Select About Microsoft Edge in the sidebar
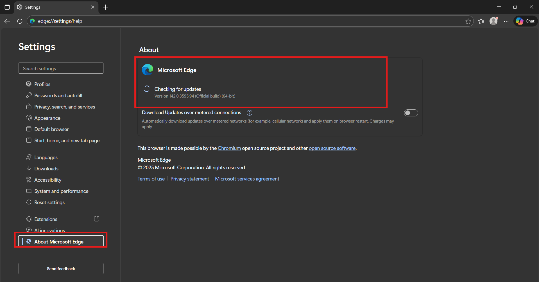This screenshot has height=282, width=539. coord(58,242)
